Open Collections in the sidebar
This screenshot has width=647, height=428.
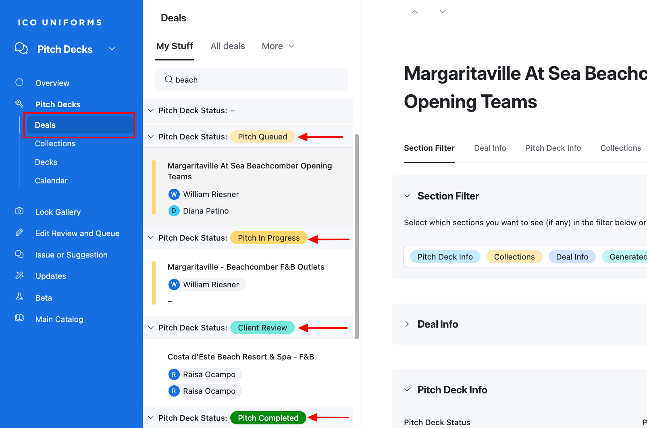[55, 143]
